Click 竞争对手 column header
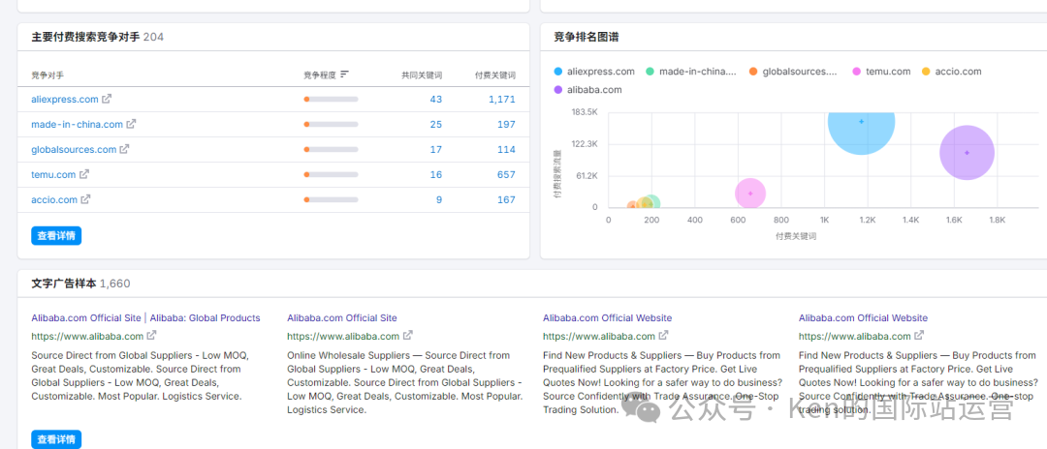The height and width of the screenshot is (449, 1047). click(x=48, y=75)
